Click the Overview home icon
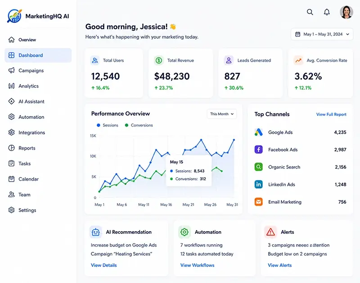The image size is (360, 283). tap(12, 40)
